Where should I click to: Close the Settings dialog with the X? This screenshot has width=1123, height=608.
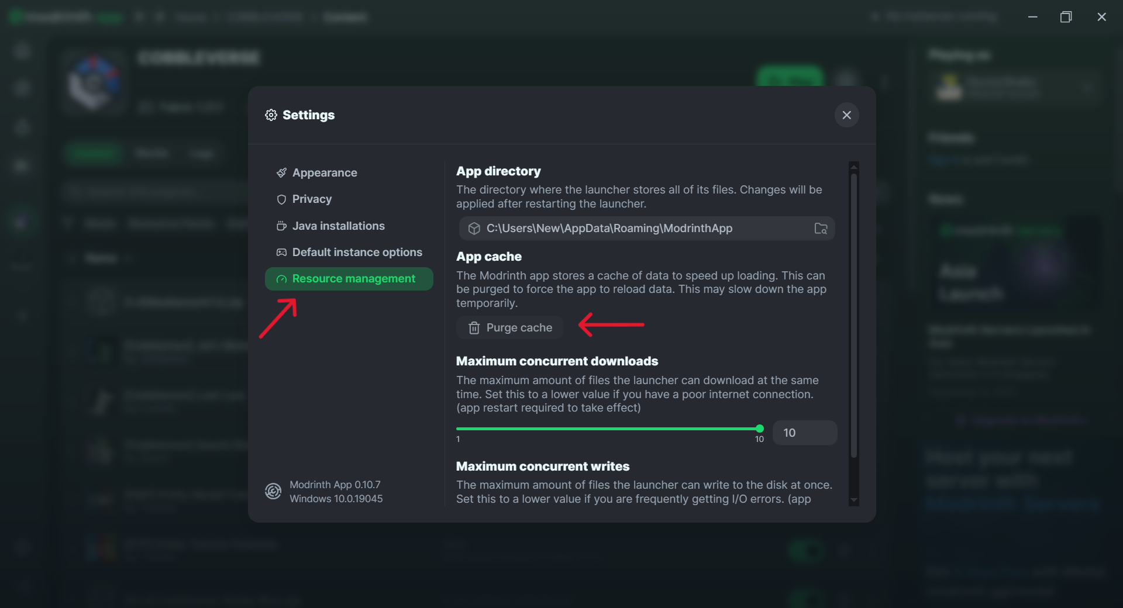coord(846,115)
